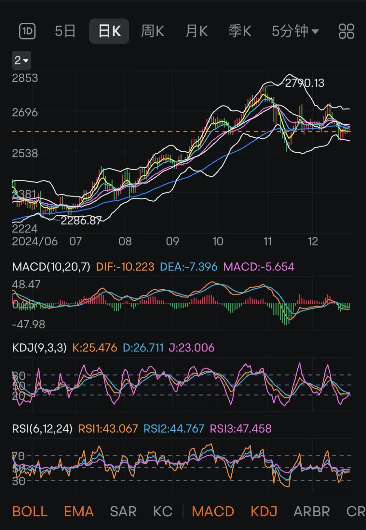Image resolution: width=366 pixels, height=530 pixels.
Task: Tap the J:23.006 reading
Action: coord(192,348)
